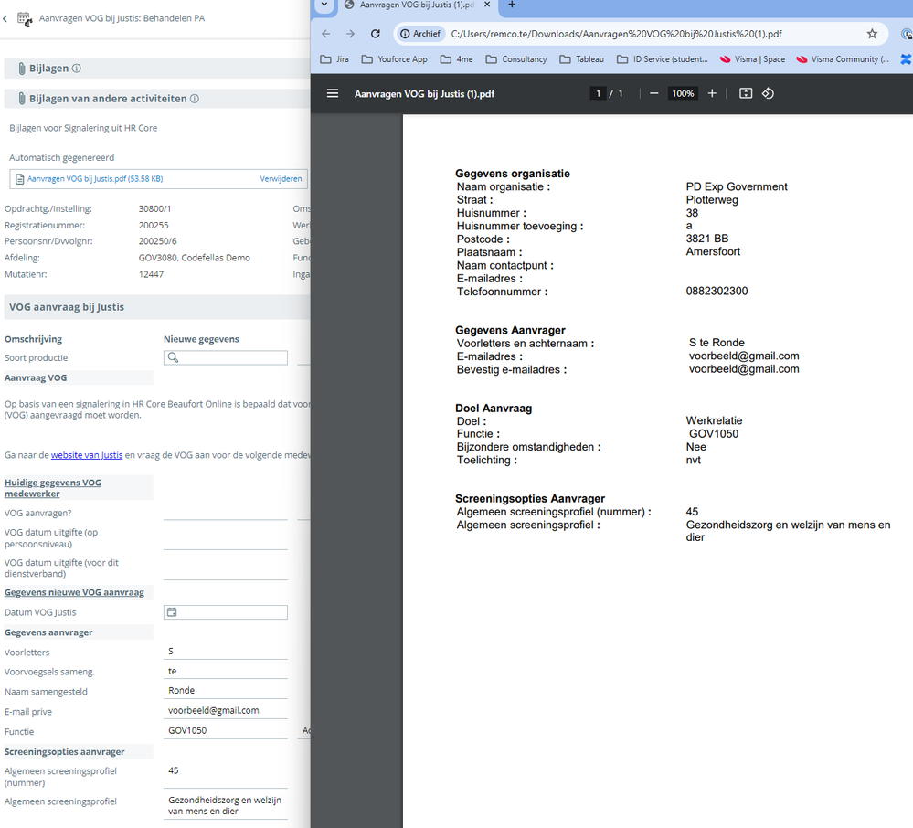Open the Visma Community bookmark
Screen dimensions: 913x828
click(843, 59)
